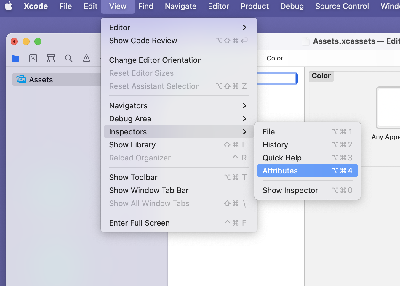Open the Product menu in menu bar

tap(255, 6)
